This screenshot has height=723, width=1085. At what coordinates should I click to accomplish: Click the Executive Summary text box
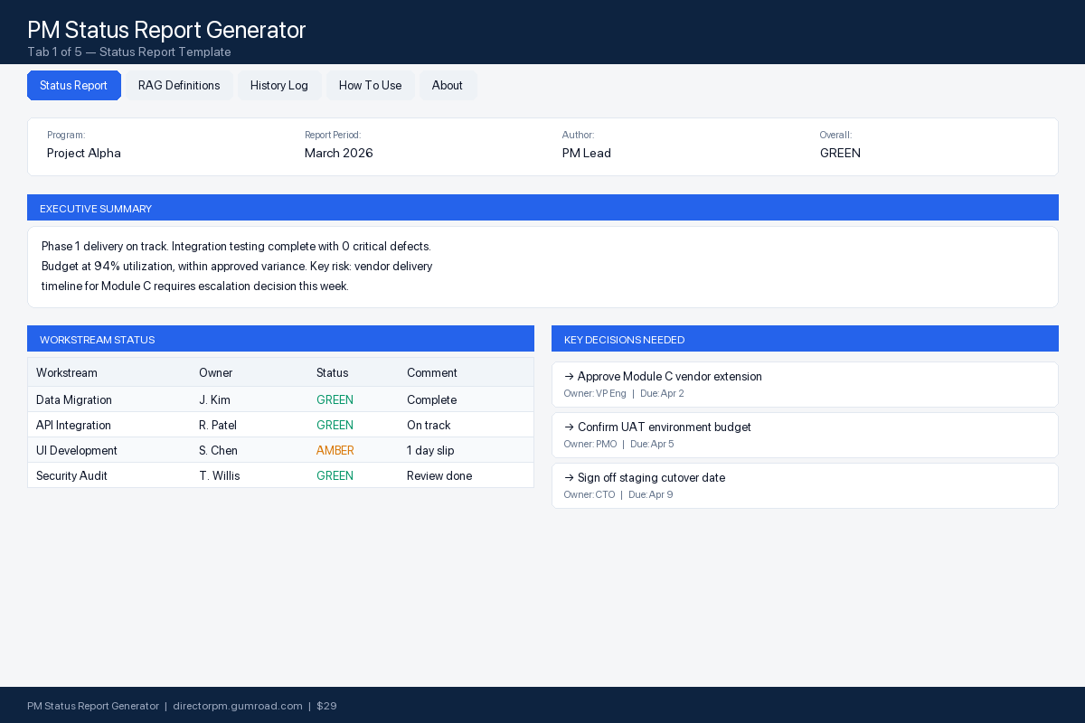(x=542, y=267)
